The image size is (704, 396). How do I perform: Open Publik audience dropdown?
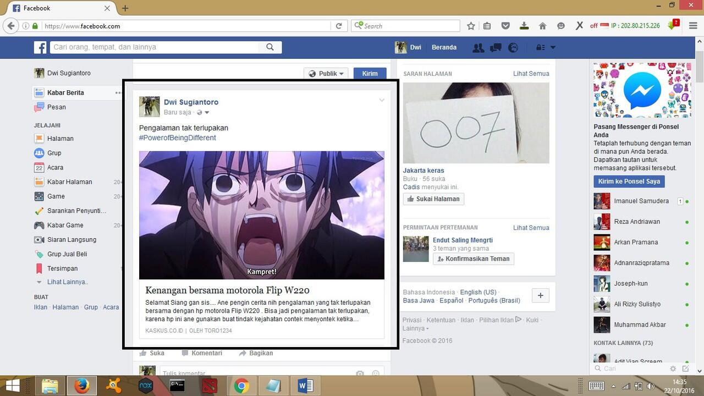tap(326, 74)
